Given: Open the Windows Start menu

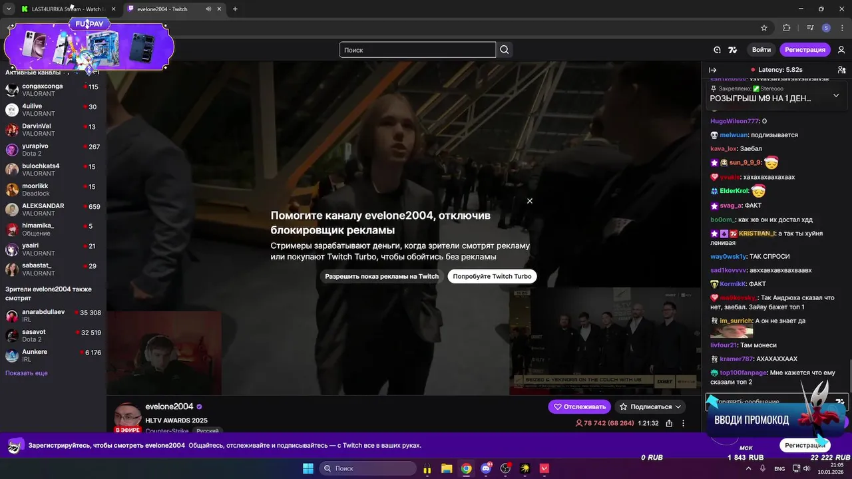Looking at the screenshot, I should 308,468.
